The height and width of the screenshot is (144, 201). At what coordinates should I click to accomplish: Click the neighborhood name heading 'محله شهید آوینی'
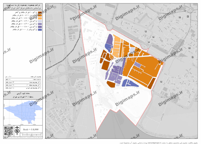[23, 93]
